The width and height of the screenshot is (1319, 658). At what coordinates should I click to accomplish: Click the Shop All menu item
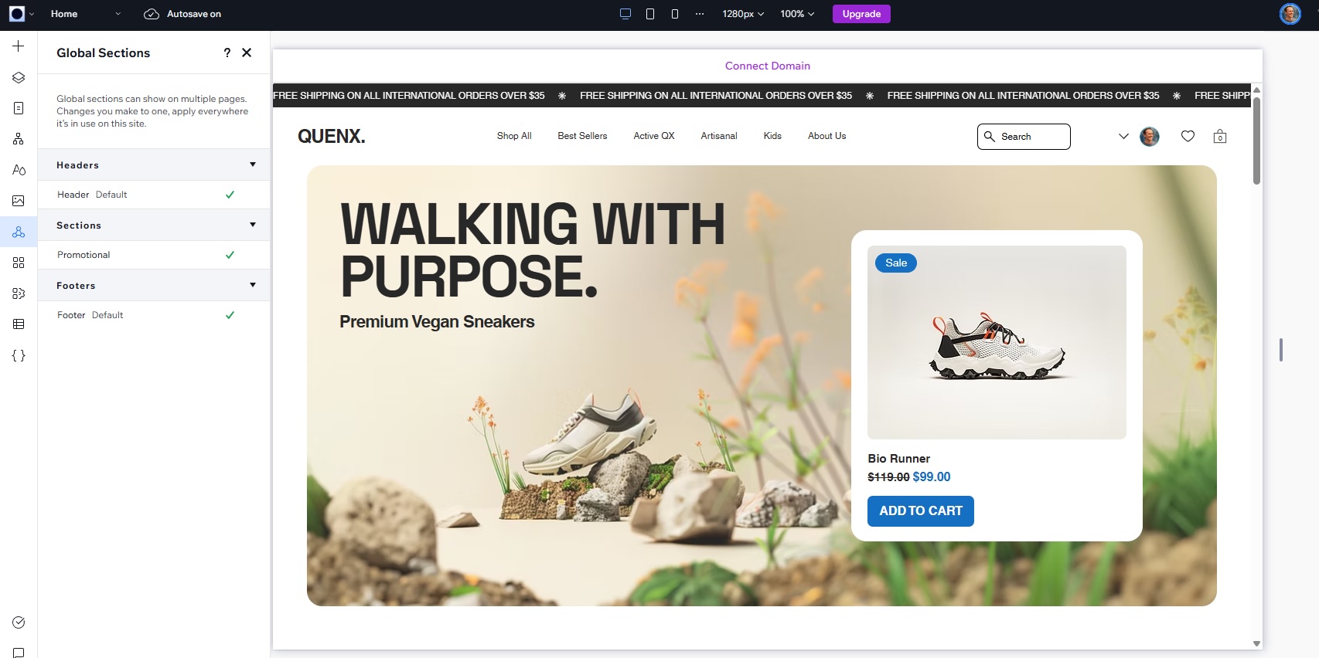click(514, 136)
